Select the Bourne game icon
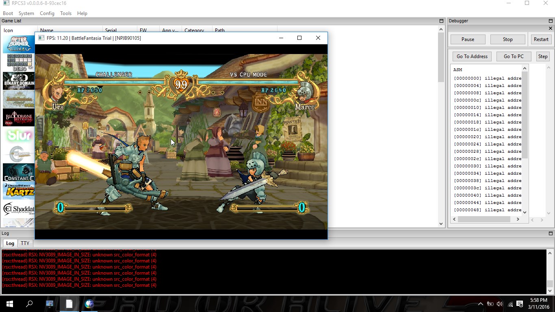This screenshot has width=555, height=312. click(18, 154)
